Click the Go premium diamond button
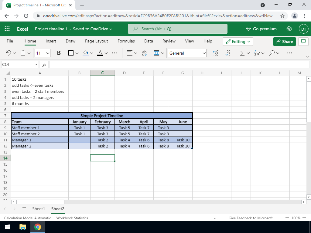The height and width of the screenshot is (233, 311). click(x=261, y=29)
